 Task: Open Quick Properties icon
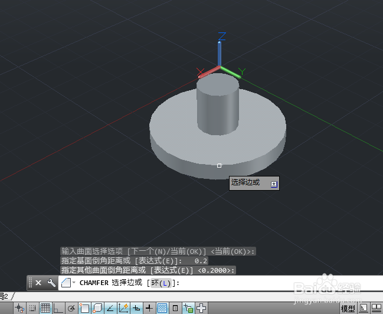[x=175, y=308]
